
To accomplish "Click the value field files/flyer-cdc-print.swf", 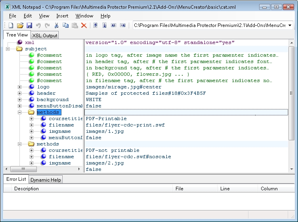I will pos(125,125).
